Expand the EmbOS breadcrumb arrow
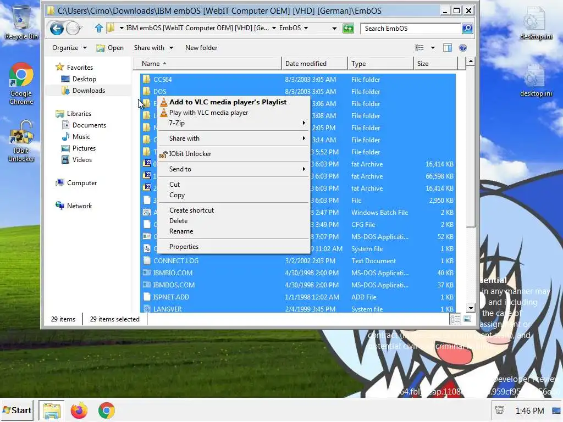The width and height of the screenshot is (563, 422). click(306, 28)
